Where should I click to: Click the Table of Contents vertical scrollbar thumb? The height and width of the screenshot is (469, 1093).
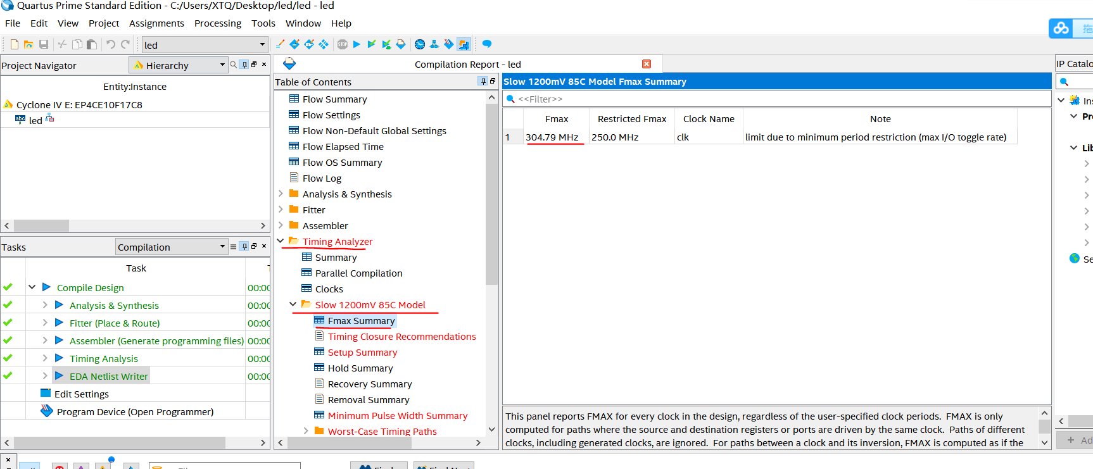(x=491, y=194)
